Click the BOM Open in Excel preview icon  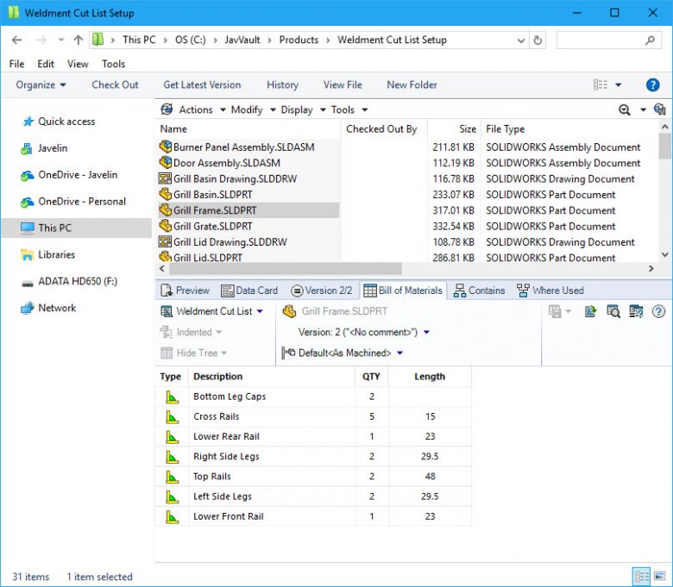coord(613,311)
